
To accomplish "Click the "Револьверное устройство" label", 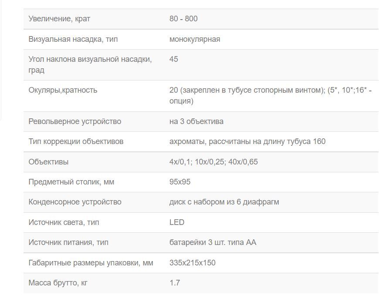I will [x=75, y=121].
